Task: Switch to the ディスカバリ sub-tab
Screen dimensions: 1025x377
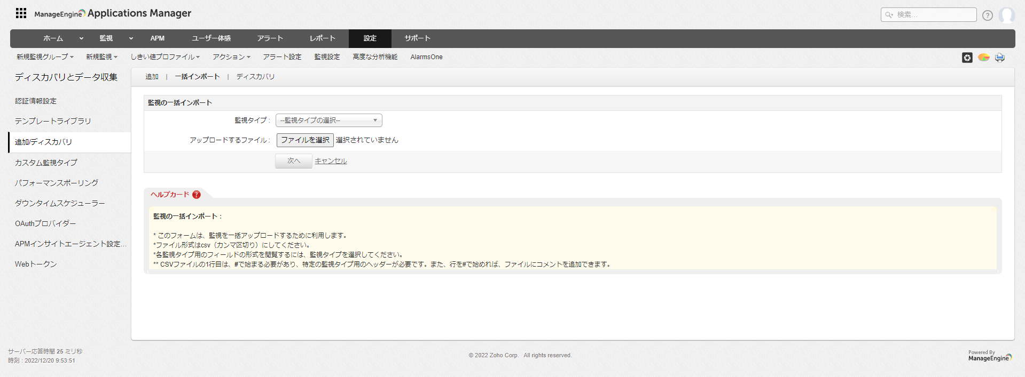Action: 255,77
